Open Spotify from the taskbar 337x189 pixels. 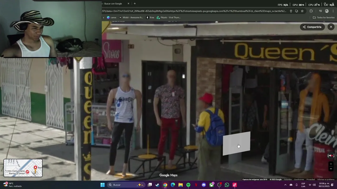click(x=188, y=185)
